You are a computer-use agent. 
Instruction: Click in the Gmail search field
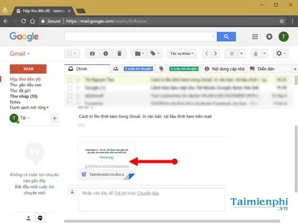139,36
